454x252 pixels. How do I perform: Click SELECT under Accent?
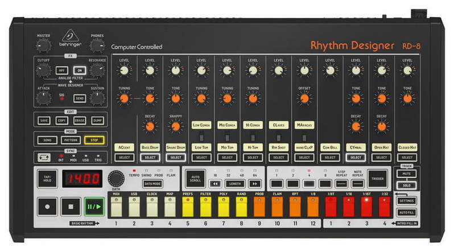click(124, 158)
